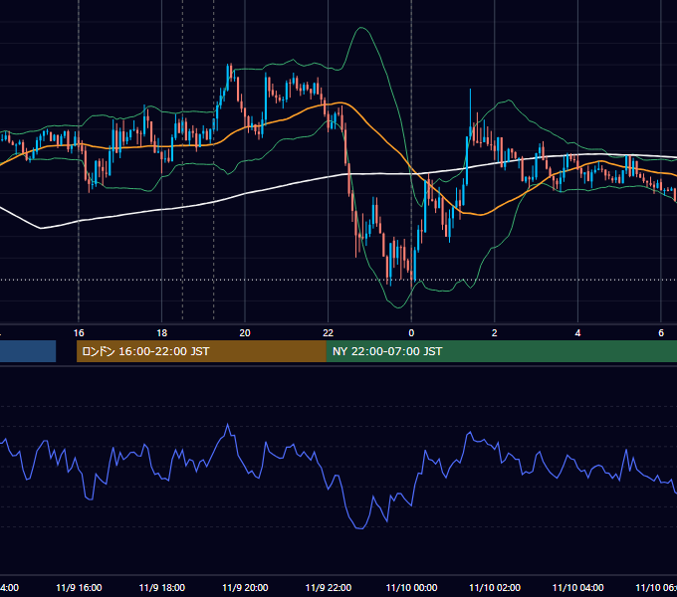Click the upper time axis label 6
Screen dimensions: 677x597
661,333
